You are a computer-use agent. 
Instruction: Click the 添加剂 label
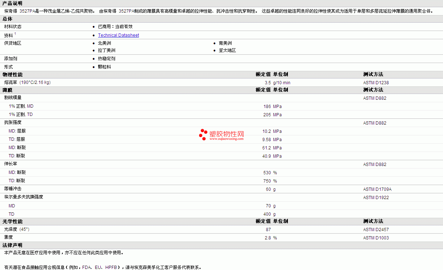point(10,59)
